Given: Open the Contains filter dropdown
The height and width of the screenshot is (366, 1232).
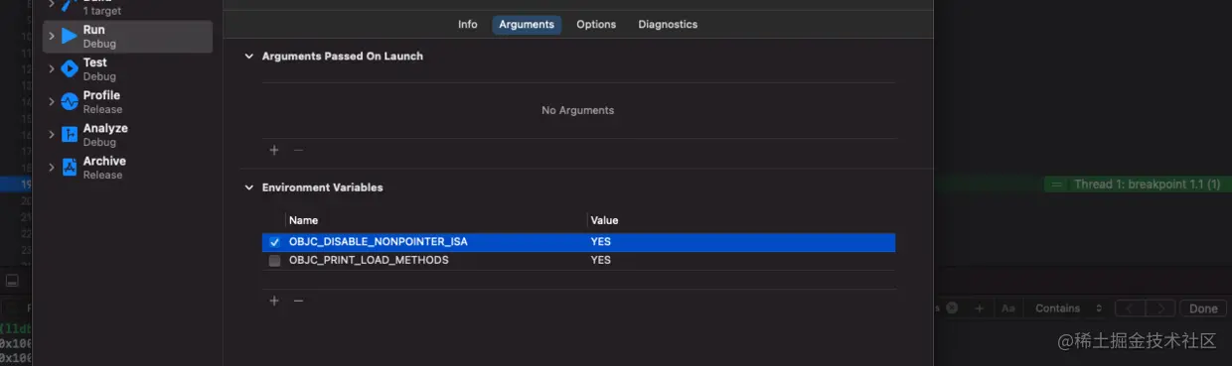Looking at the screenshot, I should coord(1069,308).
